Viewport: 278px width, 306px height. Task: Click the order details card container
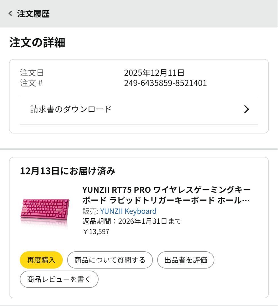pyautogui.click(x=139, y=96)
